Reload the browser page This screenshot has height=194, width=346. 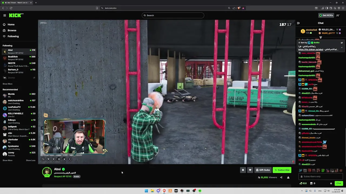click(11, 8)
